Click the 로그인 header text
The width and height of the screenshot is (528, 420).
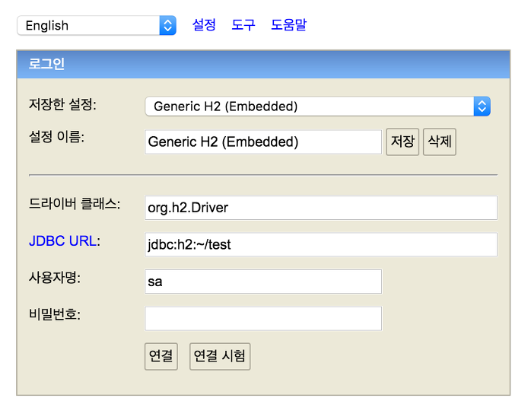coord(46,64)
